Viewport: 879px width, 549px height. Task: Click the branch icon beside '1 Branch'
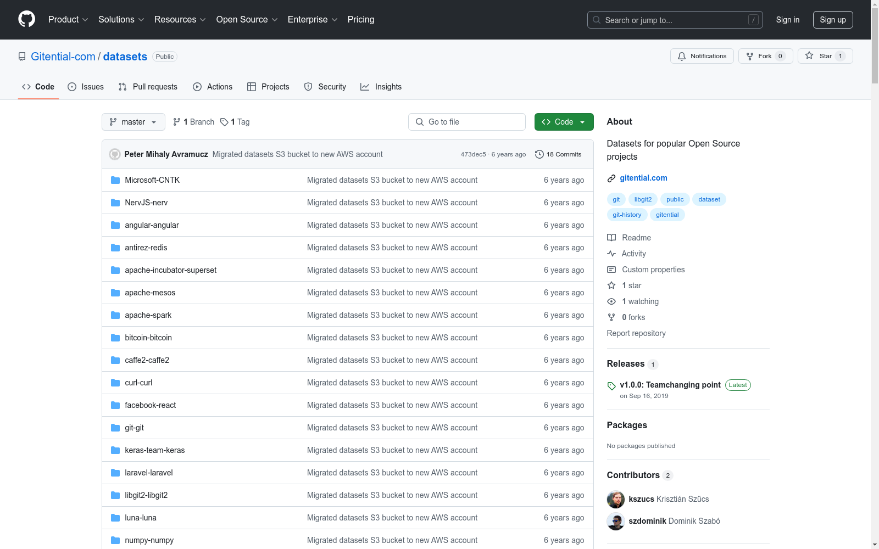177,122
